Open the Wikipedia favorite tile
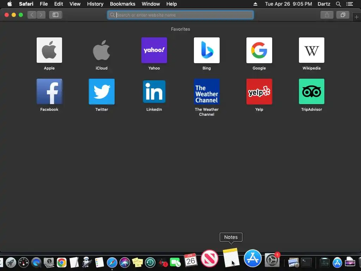 tap(312, 50)
